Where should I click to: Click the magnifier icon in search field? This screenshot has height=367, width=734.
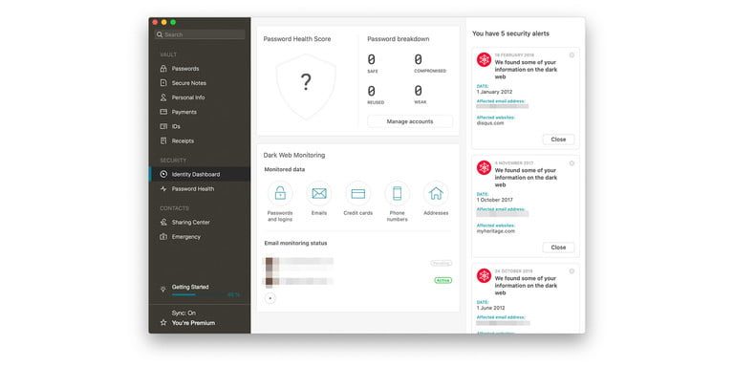pyautogui.click(x=160, y=34)
